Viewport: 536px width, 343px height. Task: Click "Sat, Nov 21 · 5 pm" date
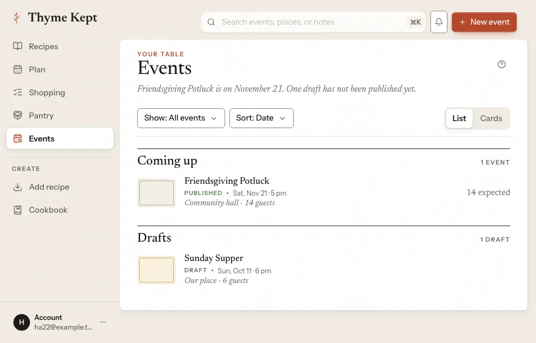pyautogui.click(x=260, y=193)
